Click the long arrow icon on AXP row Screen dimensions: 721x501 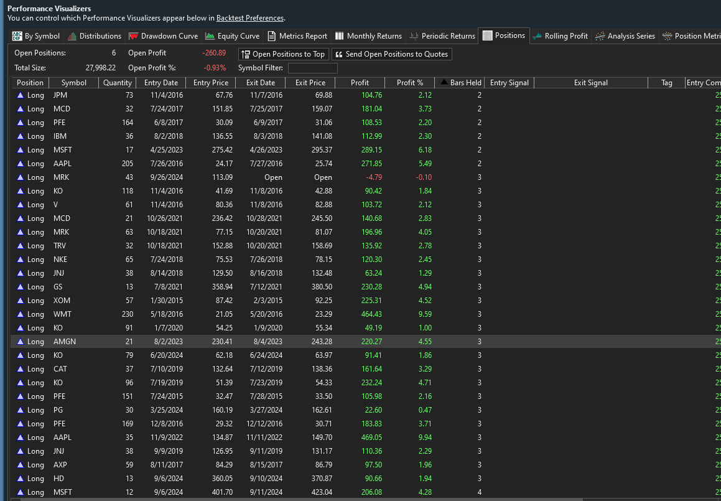click(x=20, y=465)
